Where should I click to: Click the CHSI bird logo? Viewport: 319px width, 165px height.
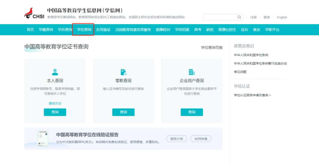(34, 14)
